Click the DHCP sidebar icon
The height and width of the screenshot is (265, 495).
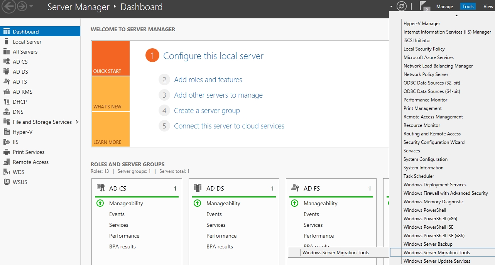pos(6,102)
